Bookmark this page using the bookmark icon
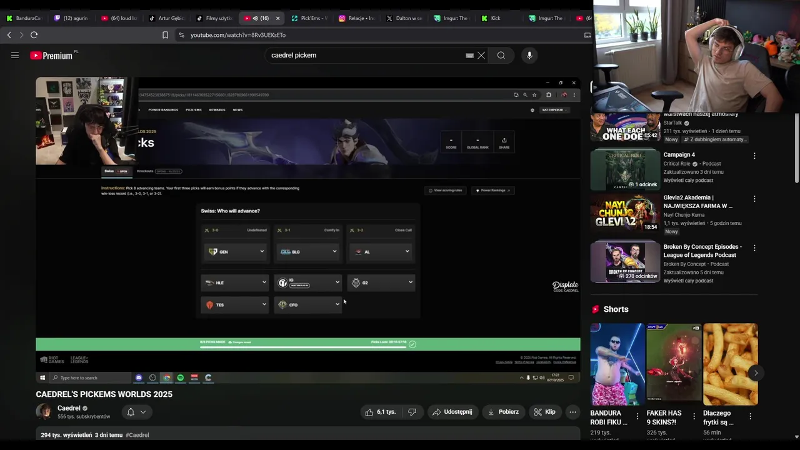800x450 pixels. tap(165, 35)
